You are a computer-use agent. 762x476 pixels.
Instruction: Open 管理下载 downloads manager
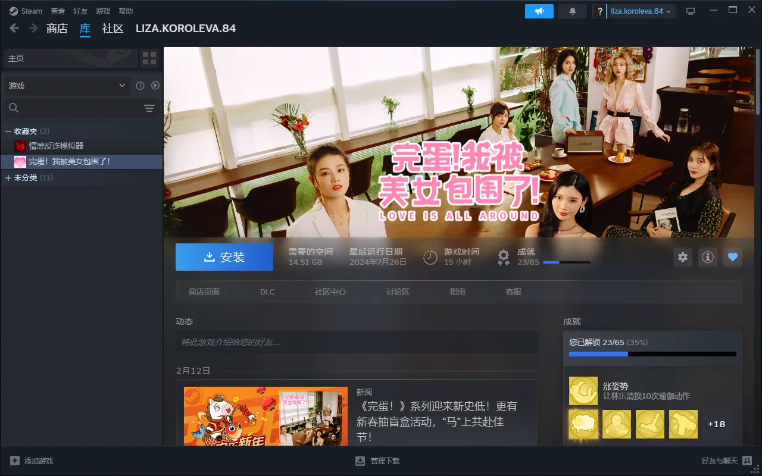click(x=377, y=461)
